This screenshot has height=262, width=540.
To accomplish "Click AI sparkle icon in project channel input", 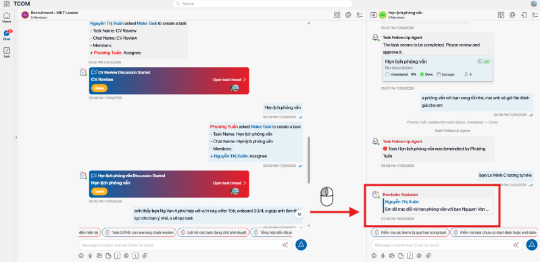I will (285, 245).
